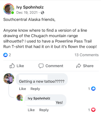101x113 pixels.
Task: Like the "Getting a new tattoo" comment
Action: point(23,89)
